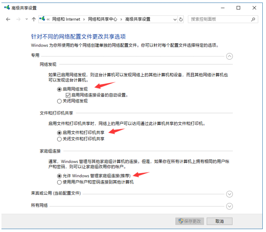Expand chevron after 网络和 Internet
This screenshot has width=266, height=232.
(84, 19)
